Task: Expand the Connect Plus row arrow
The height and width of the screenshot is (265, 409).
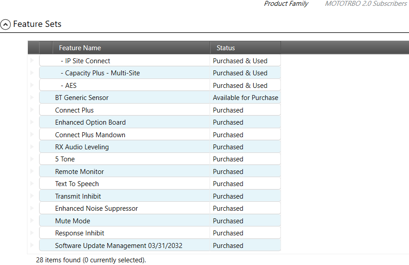Action: pos(32,110)
